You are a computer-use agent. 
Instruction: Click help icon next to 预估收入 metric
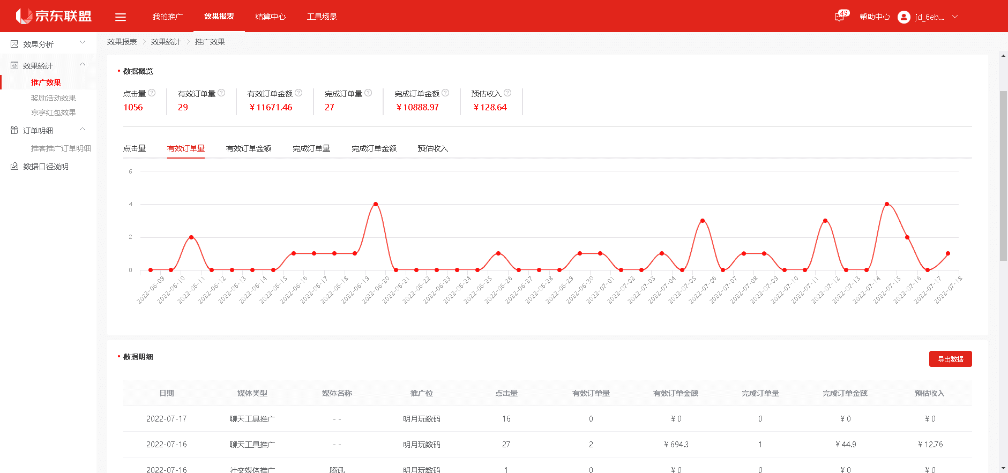pos(507,93)
